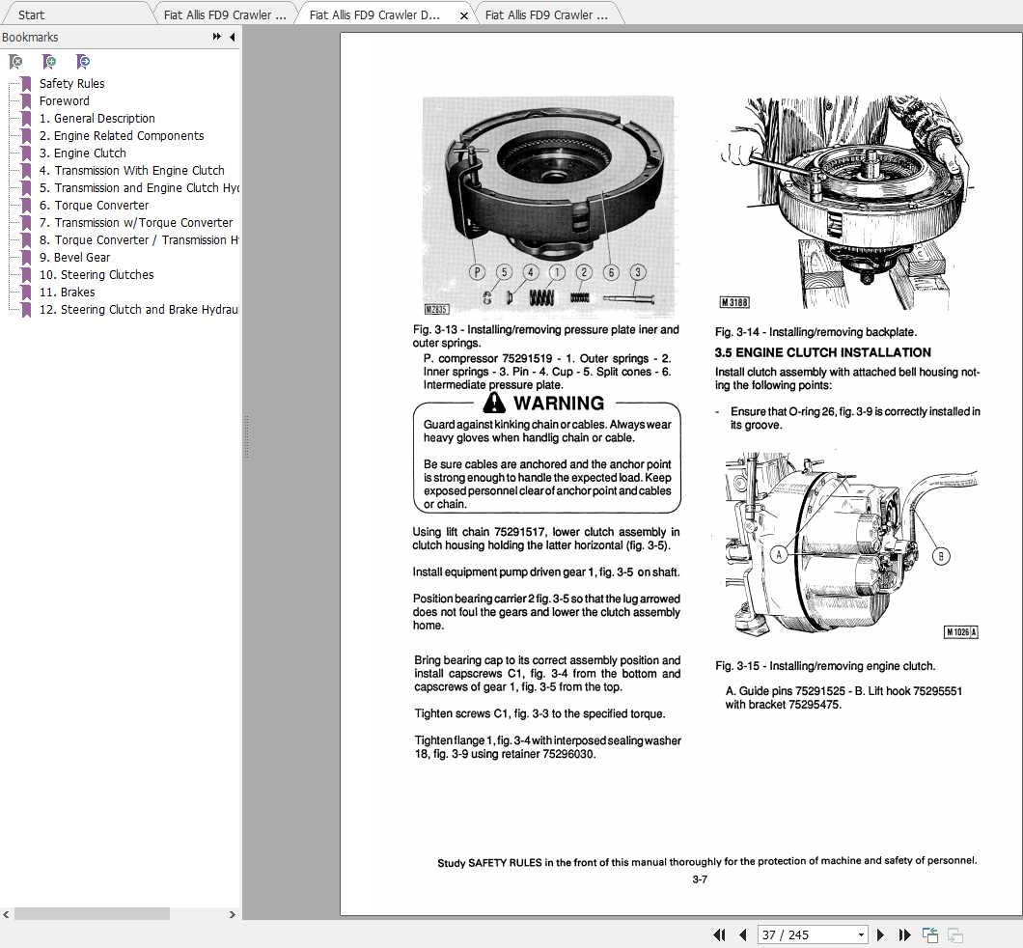Expand Bookmarks panel options double arrow
Viewport: 1023px width, 948px height.
coord(216,38)
